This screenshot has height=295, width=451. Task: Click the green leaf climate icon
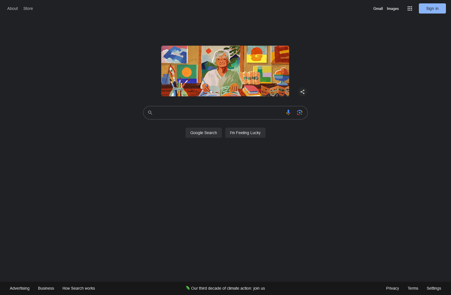[x=188, y=288]
